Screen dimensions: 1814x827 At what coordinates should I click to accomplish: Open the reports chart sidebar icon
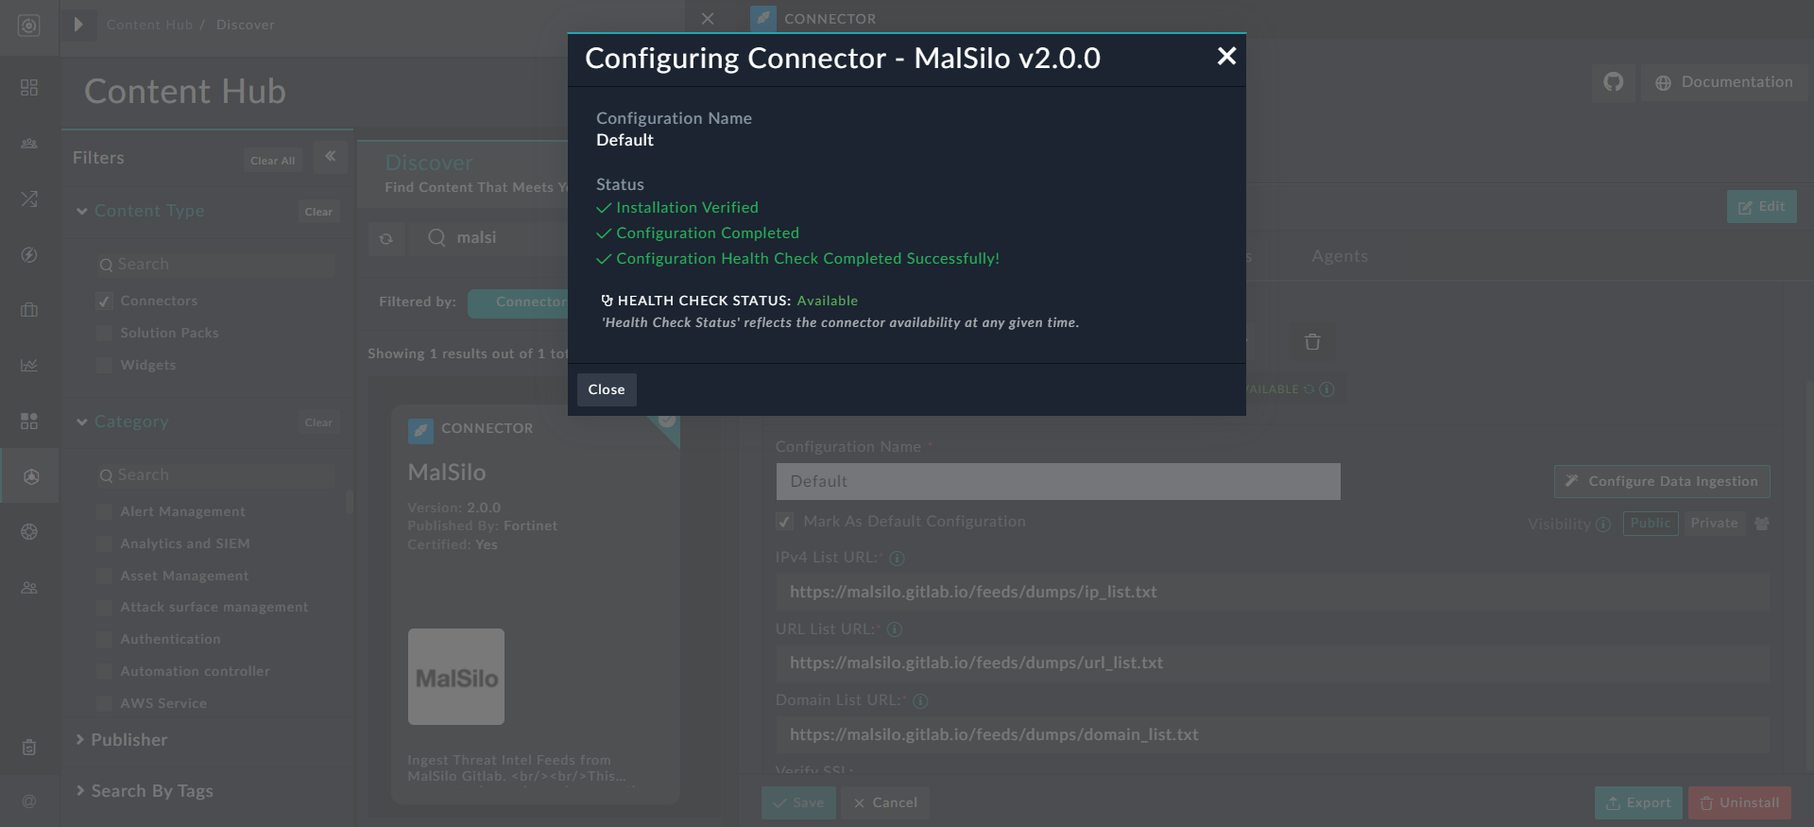point(29,365)
